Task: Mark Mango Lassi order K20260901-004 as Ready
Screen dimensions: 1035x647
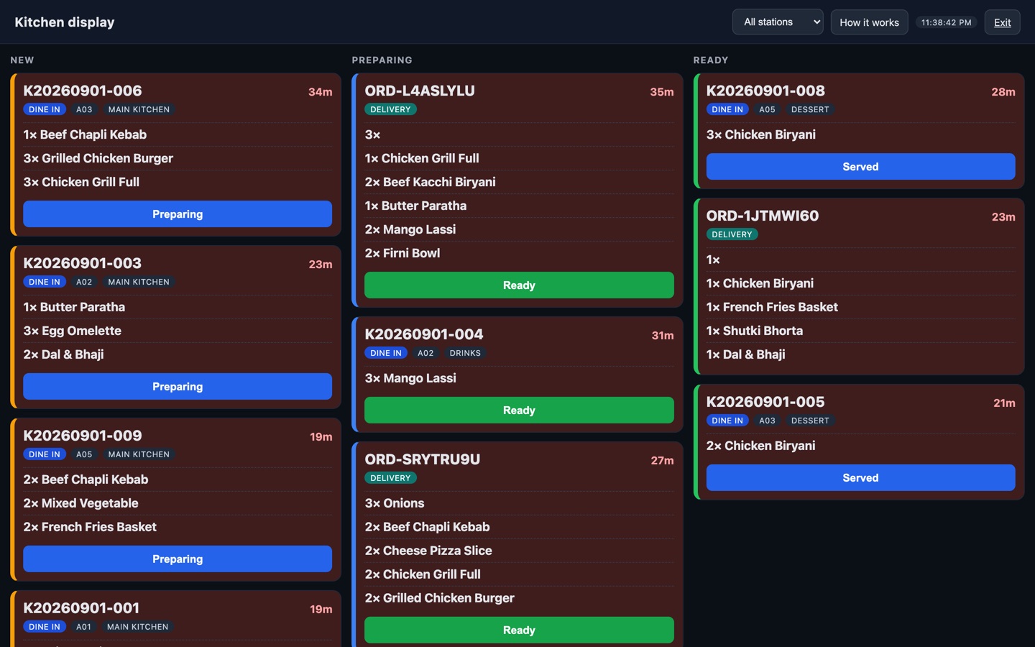Action: point(519,410)
